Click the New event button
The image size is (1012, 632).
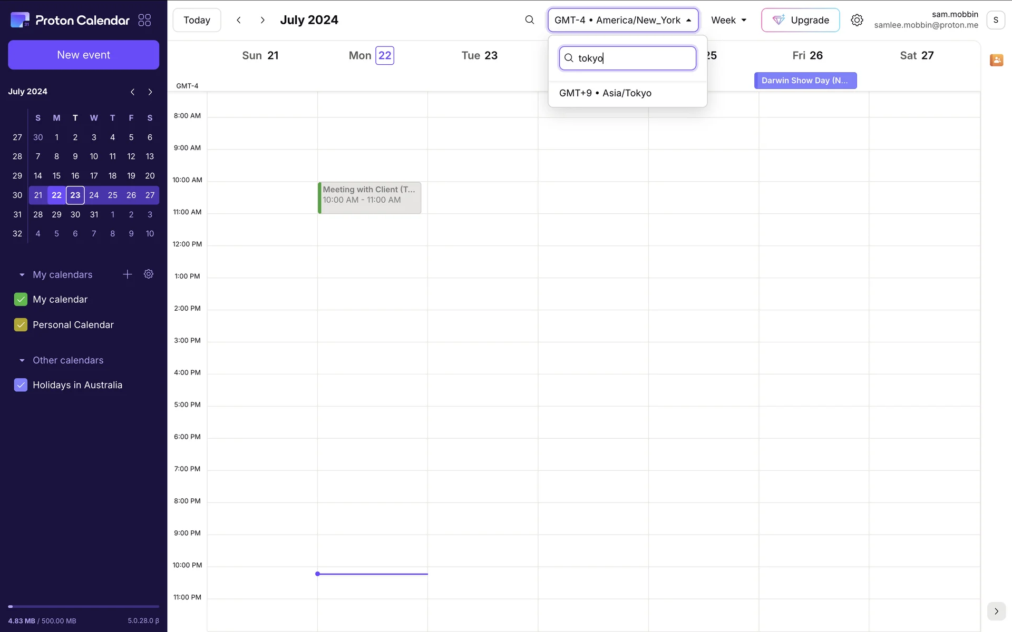[x=83, y=55]
